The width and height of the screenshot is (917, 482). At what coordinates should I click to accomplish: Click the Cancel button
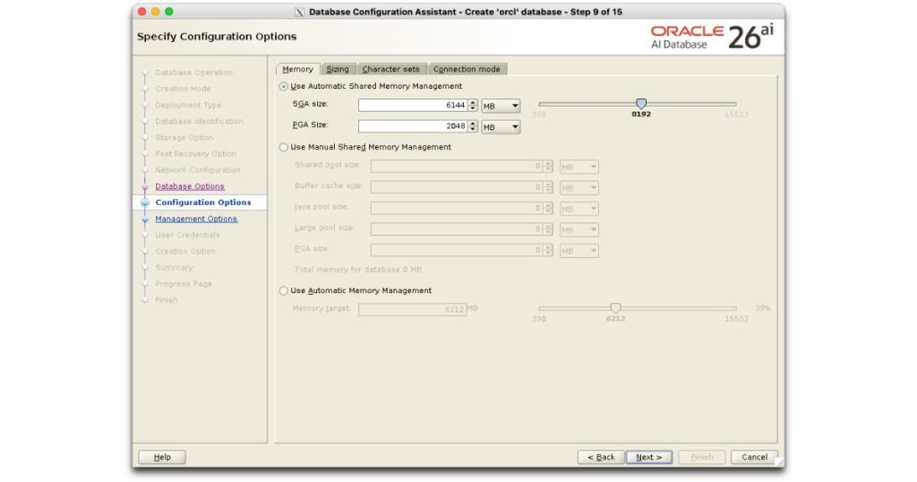coord(754,457)
